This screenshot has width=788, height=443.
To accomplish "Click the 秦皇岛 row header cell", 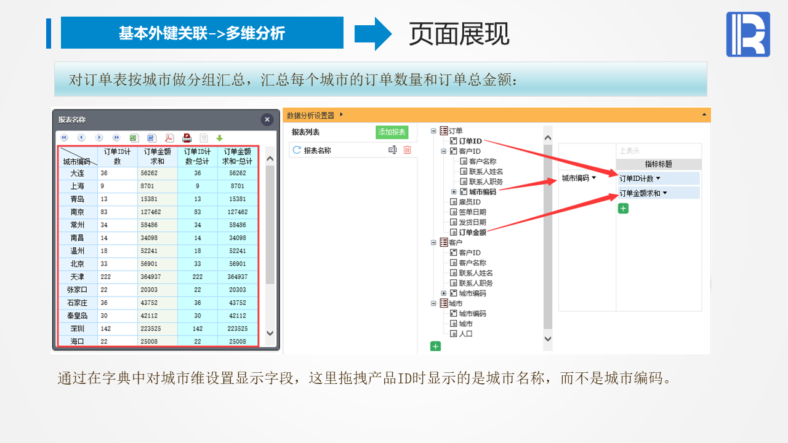I will pos(78,316).
